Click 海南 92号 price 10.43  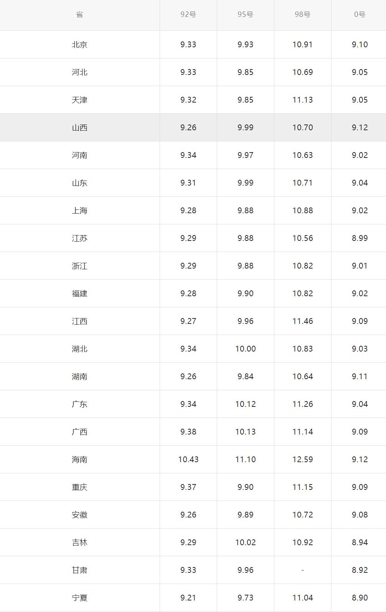tap(188, 459)
